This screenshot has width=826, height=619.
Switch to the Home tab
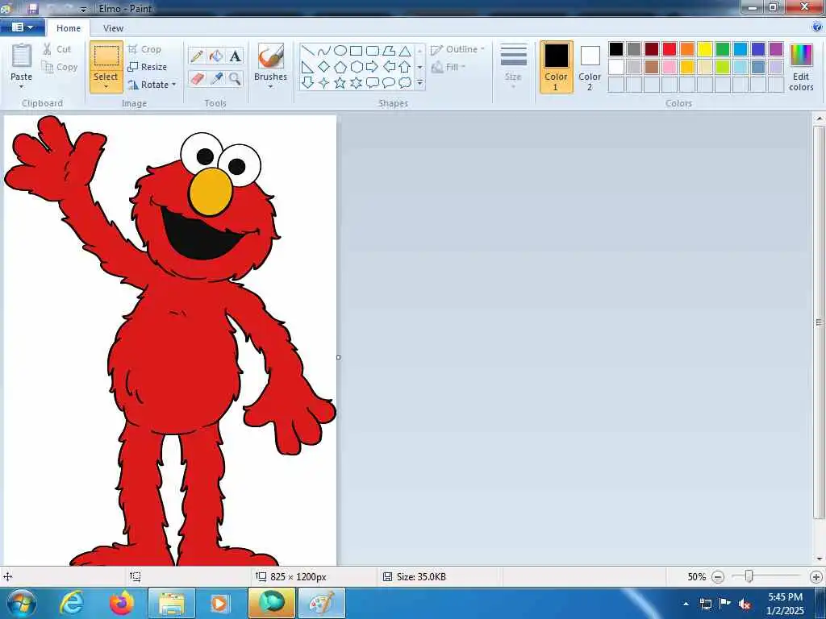[x=69, y=28]
